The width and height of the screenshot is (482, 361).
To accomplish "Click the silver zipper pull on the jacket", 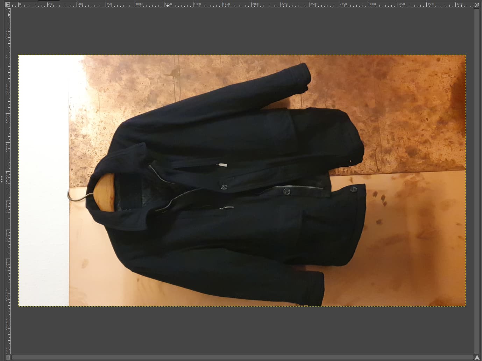I will [222, 165].
